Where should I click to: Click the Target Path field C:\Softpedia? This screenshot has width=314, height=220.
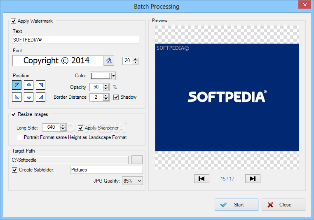point(70,160)
